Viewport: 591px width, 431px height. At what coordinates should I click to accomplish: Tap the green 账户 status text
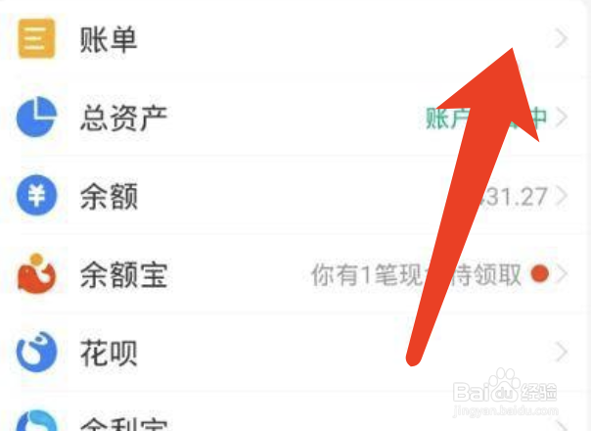[446, 118]
